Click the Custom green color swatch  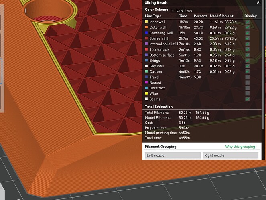[x=146, y=71]
